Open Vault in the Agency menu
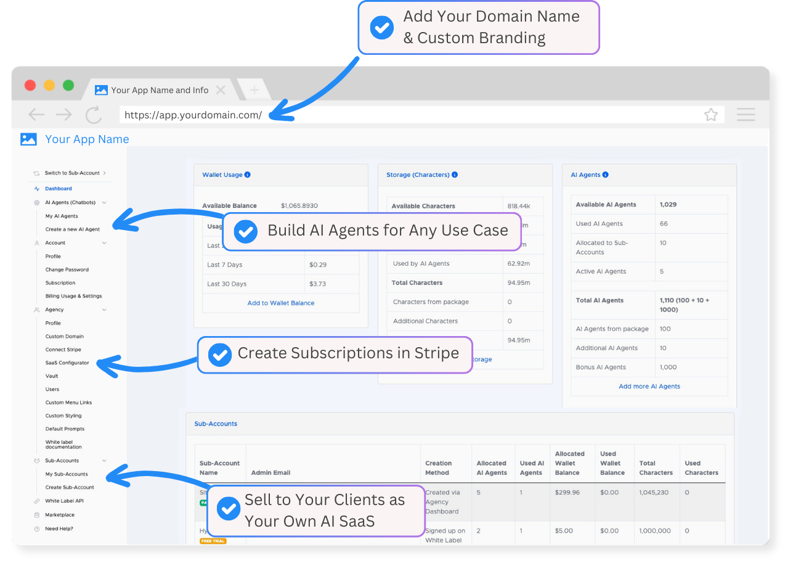 [x=52, y=376]
